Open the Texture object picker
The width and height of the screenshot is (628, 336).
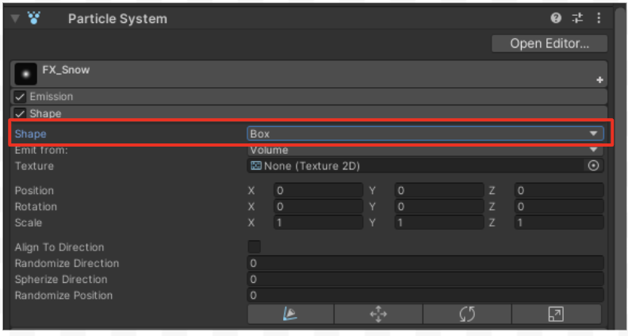593,166
